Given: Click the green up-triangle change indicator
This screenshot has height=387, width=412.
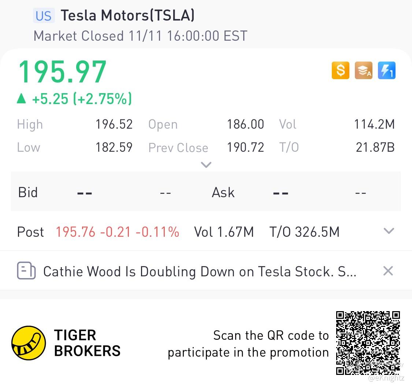Looking at the screenshot, I should click(22, 99).
